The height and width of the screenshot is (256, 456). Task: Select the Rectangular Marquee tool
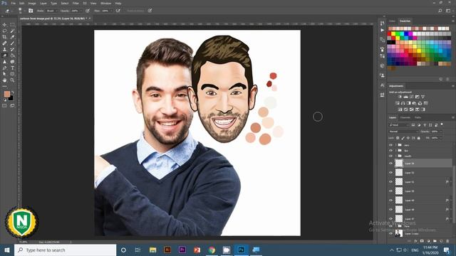click(x=12, y=25)
